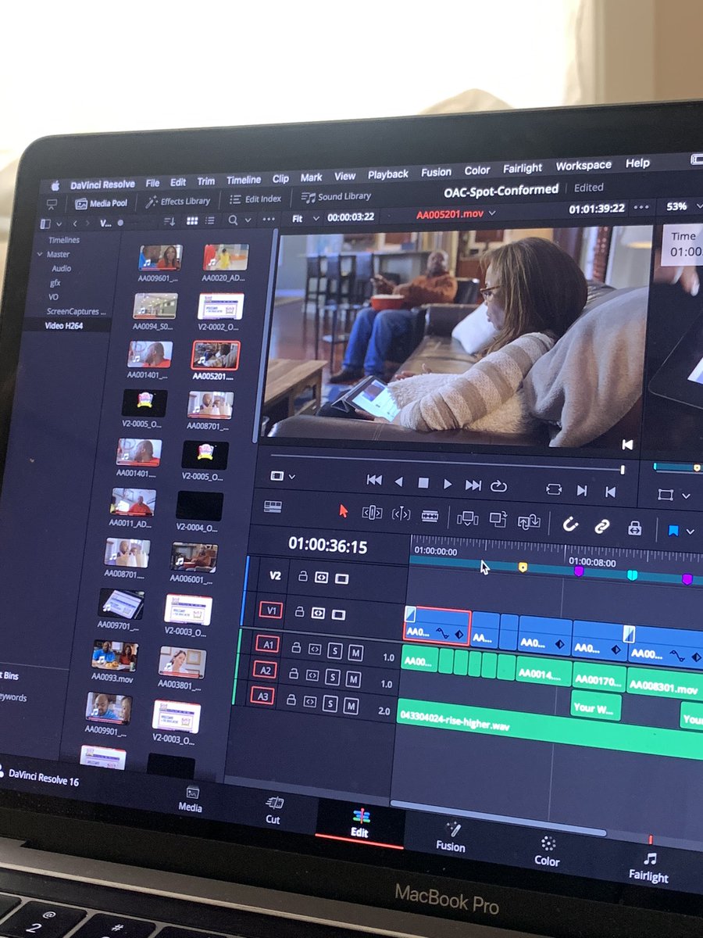Switch to the Cut page

pos(273,809)
